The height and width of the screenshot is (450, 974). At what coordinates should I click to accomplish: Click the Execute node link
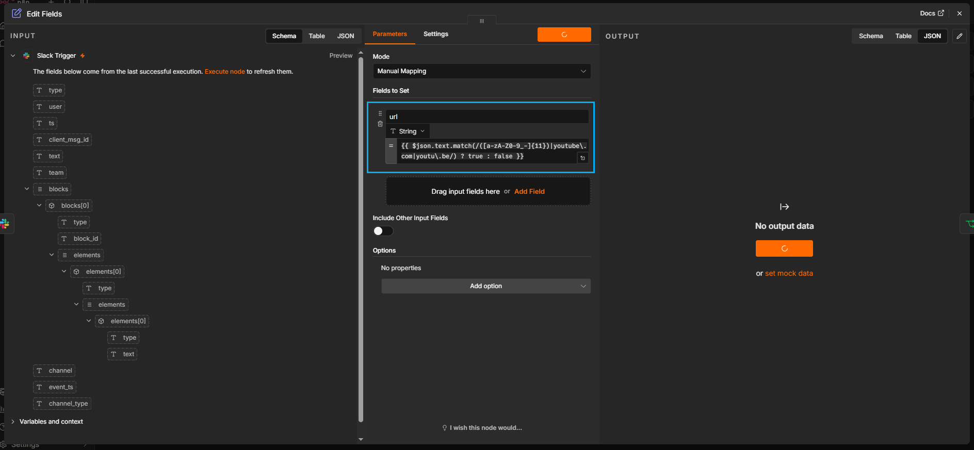[225, 72]
